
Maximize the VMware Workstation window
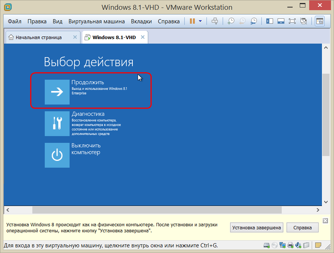(303, 6)
